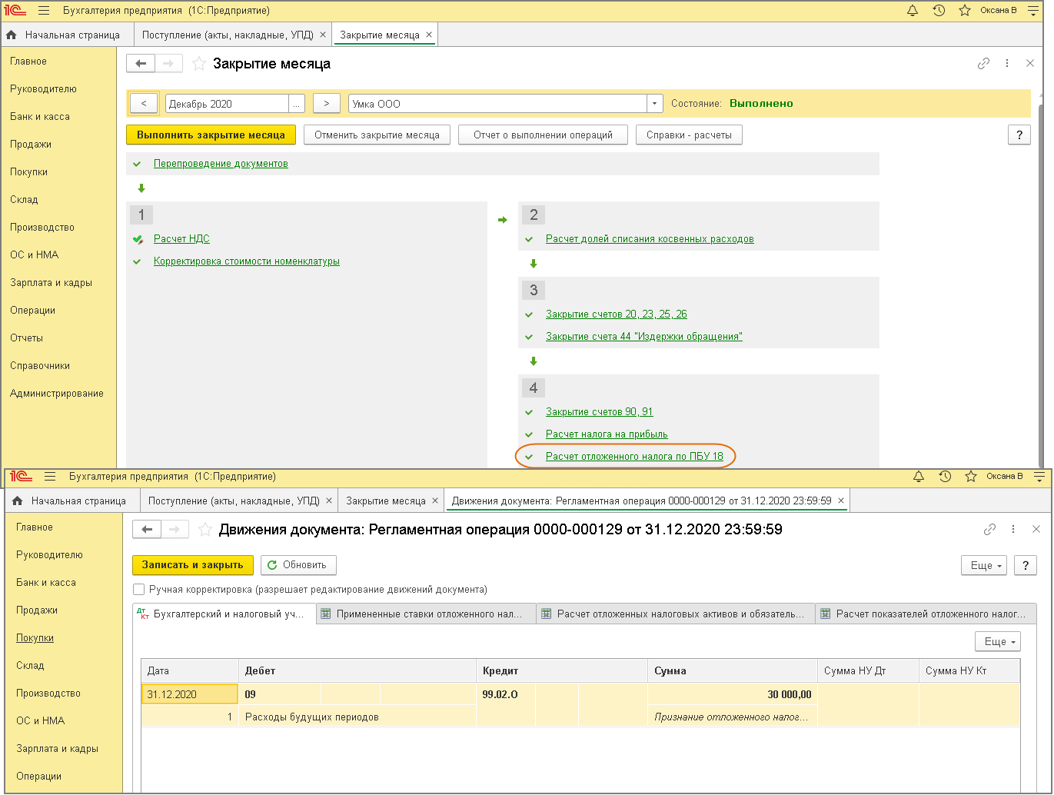
Task: Copy link to the Закрытие месяца form
Action: coord(983,64)
